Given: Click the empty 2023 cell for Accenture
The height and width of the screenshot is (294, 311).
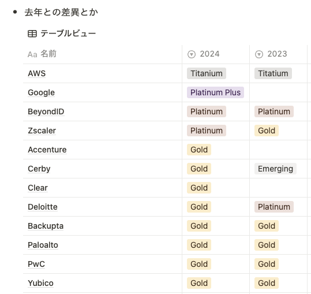Looking at the screenshot, I should coord(278,150).
